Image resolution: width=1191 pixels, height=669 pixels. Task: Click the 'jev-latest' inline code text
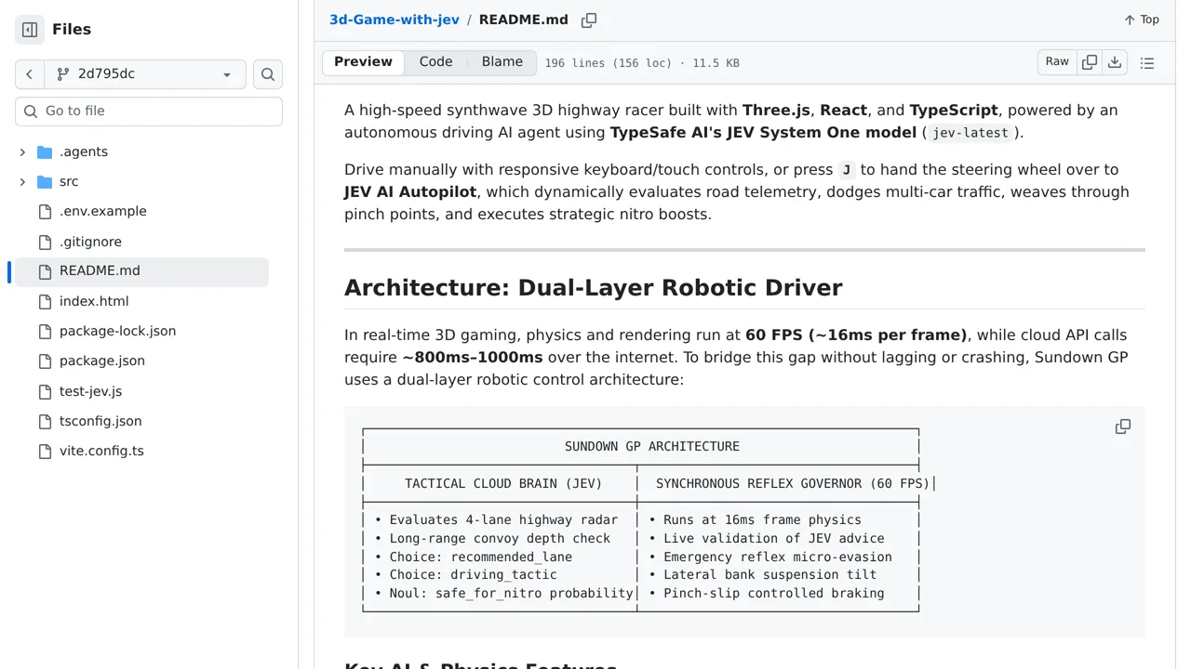(970, 133)
